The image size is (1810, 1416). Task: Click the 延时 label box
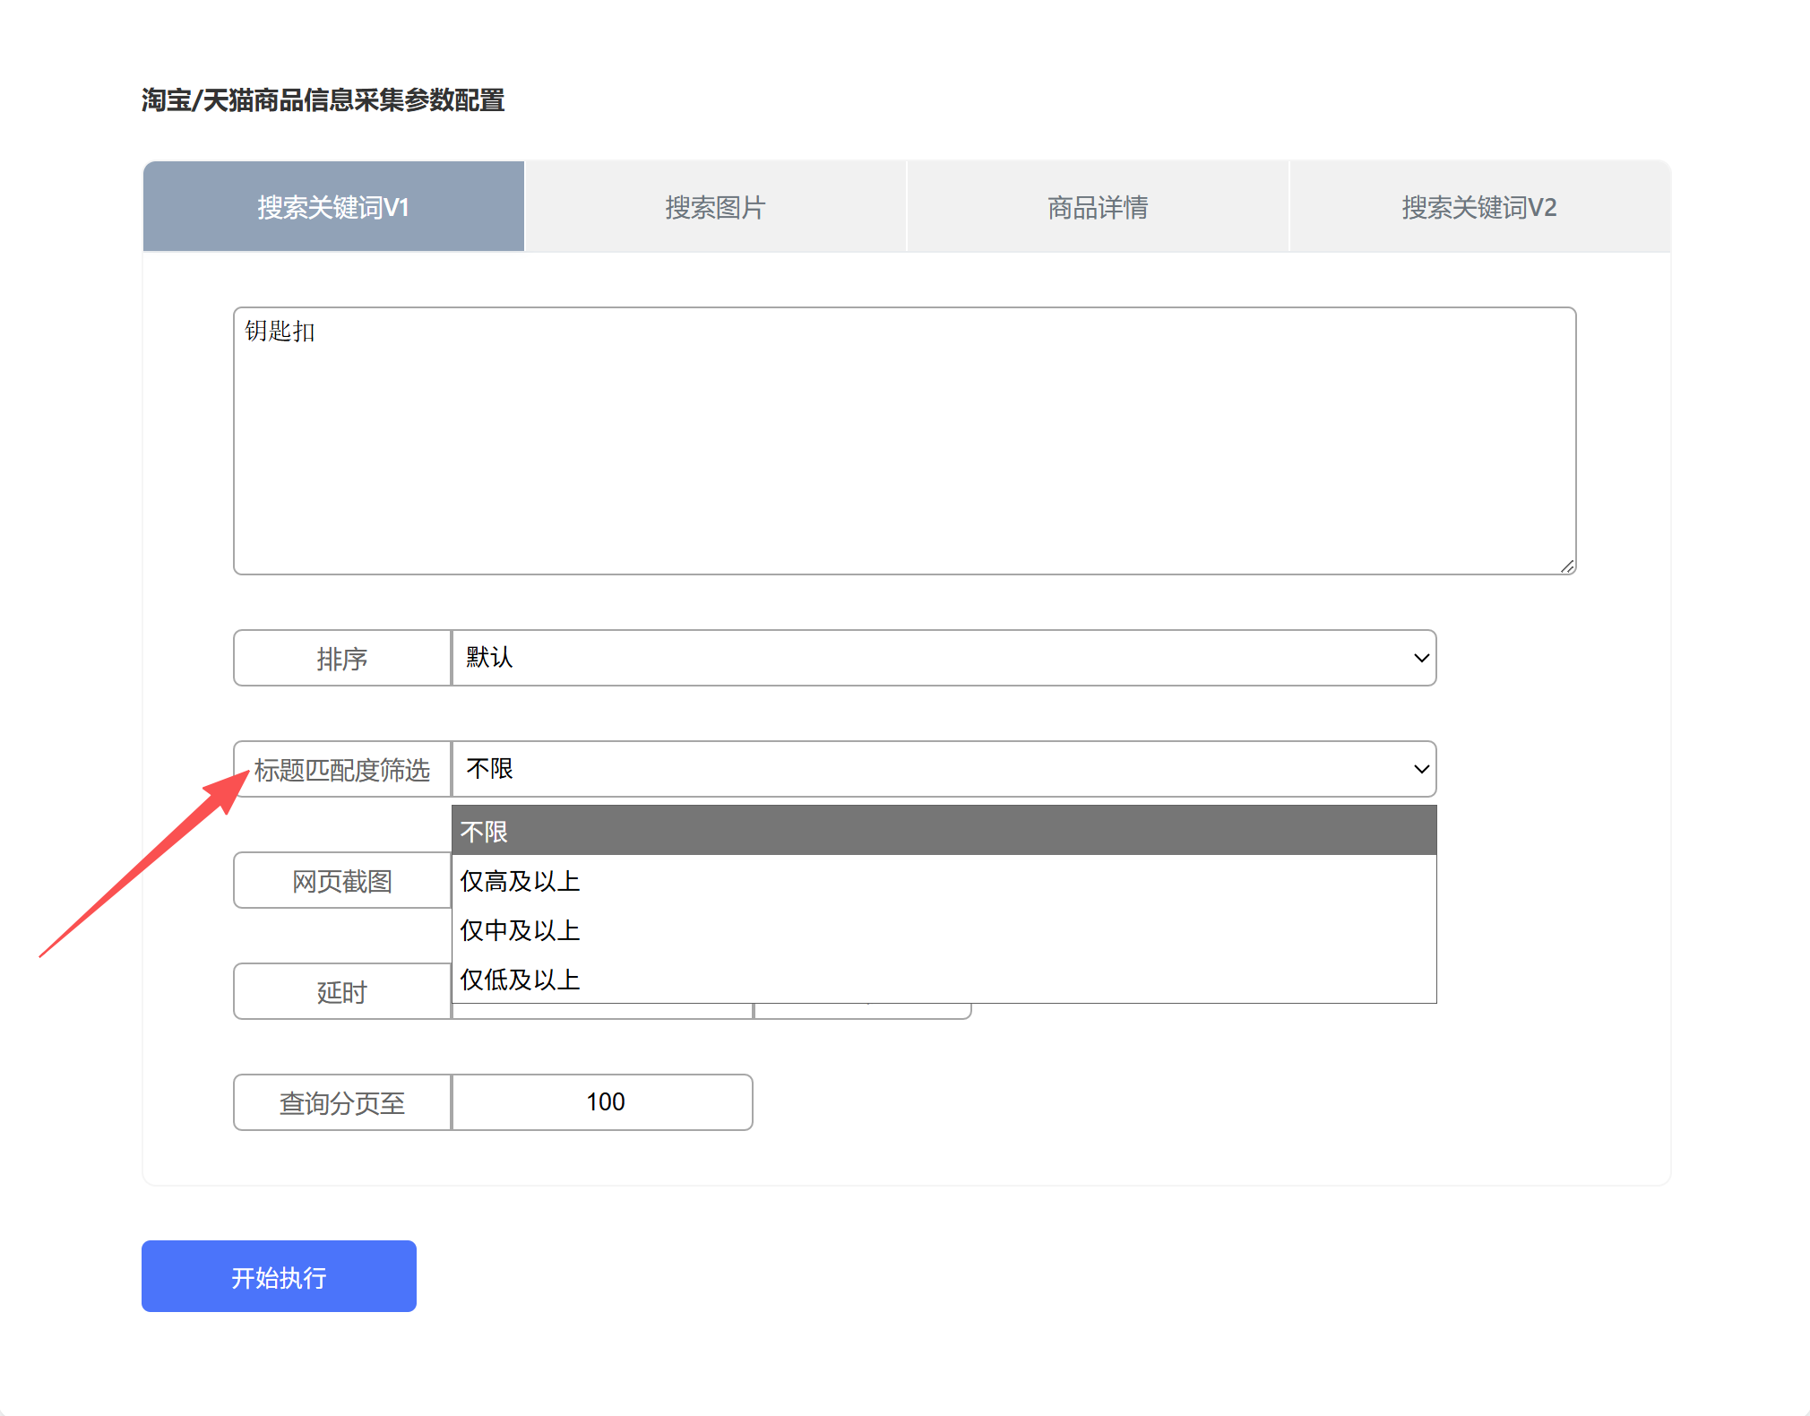(x=342, y=992)
